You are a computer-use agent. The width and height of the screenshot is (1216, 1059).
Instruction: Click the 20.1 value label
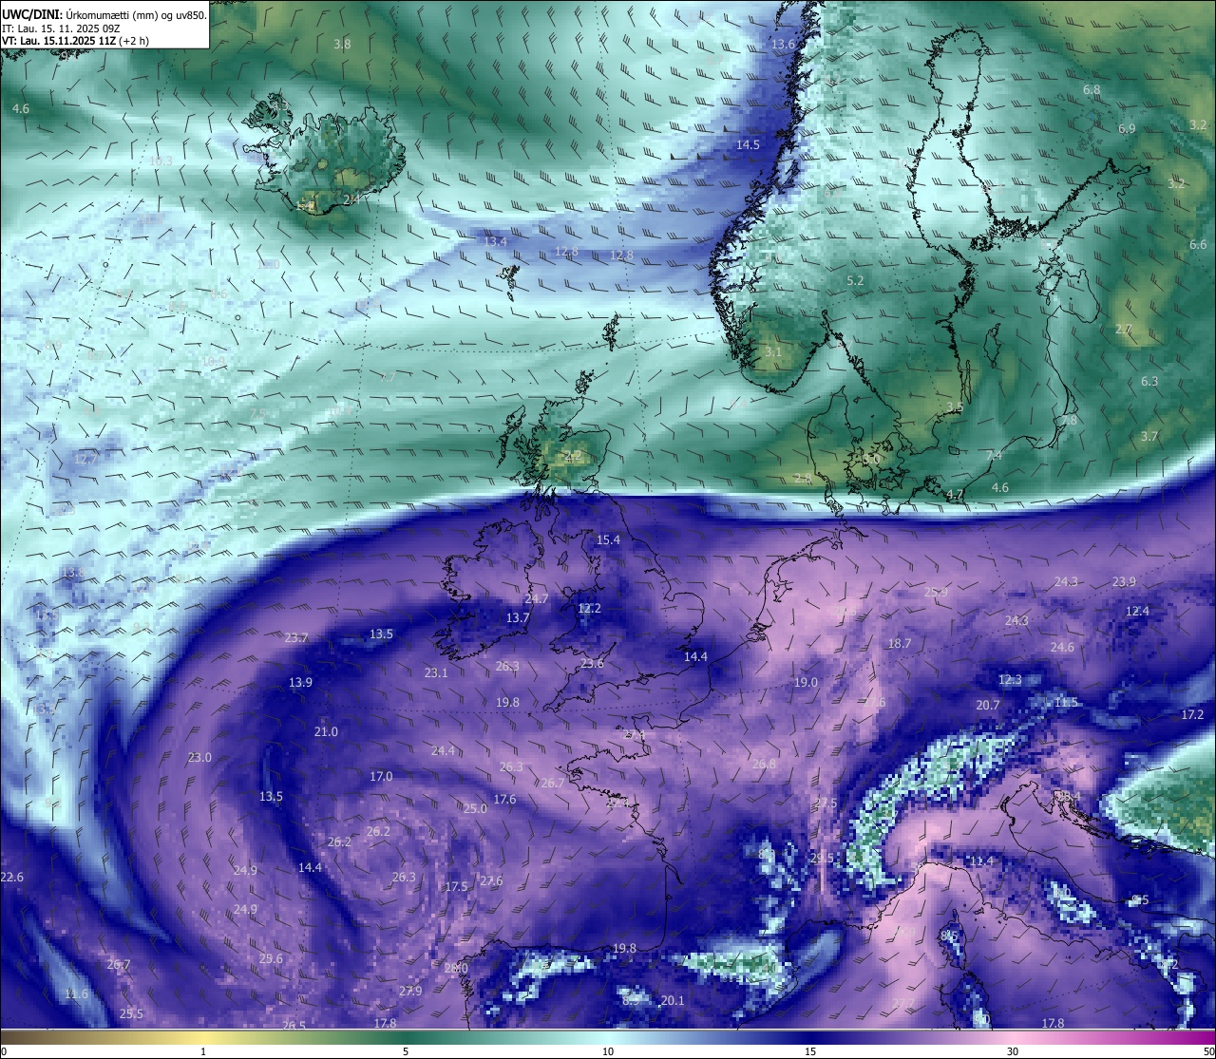pos(673,1000)
